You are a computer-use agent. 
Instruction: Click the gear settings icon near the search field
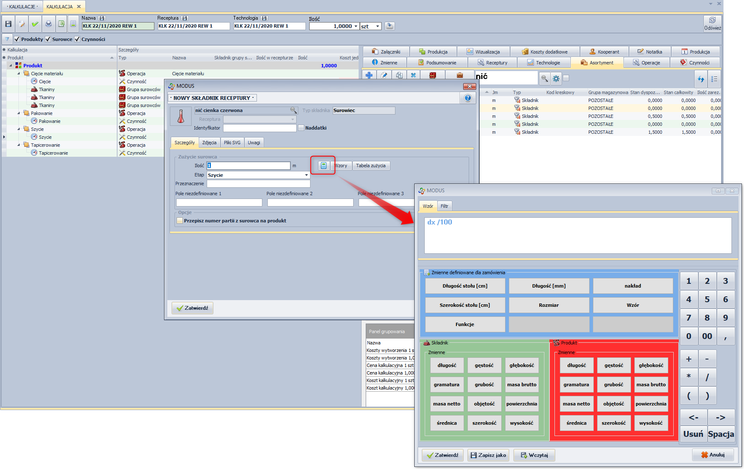(x=556, y=78)
